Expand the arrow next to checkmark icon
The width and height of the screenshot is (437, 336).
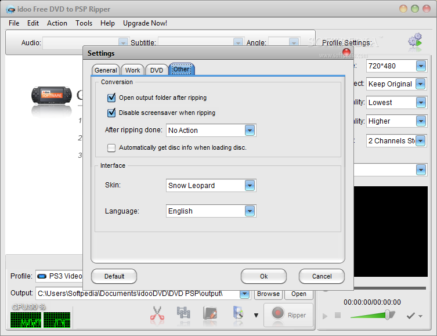coord(421,316)
